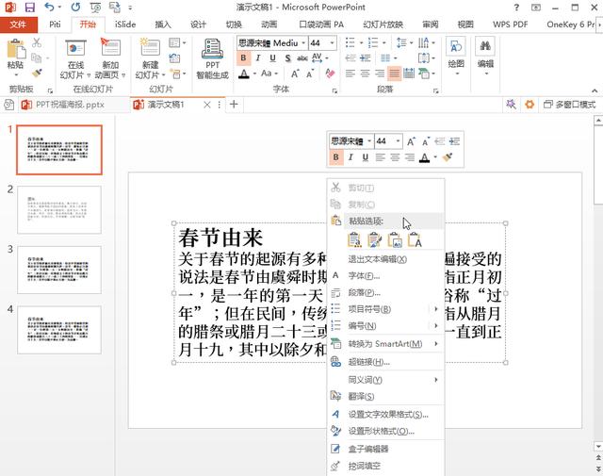Toggle justify alignment in ribbon
The image size is (603, 476).
394,74
